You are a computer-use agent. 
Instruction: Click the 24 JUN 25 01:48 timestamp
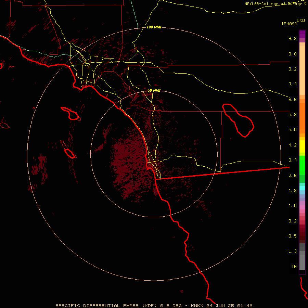229,306
